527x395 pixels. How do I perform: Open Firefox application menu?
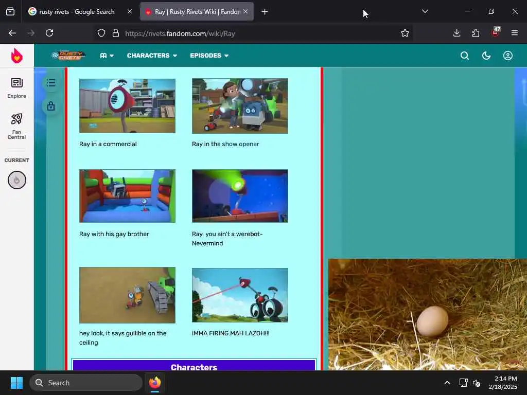(x=515, y=33)
